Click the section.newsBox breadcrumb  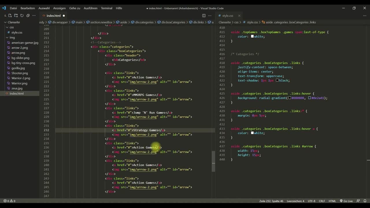[101, 22]
